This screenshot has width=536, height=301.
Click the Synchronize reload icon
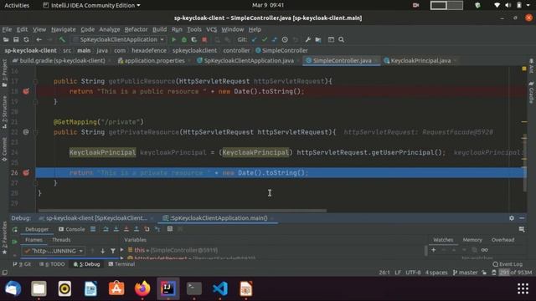[26, 39]
